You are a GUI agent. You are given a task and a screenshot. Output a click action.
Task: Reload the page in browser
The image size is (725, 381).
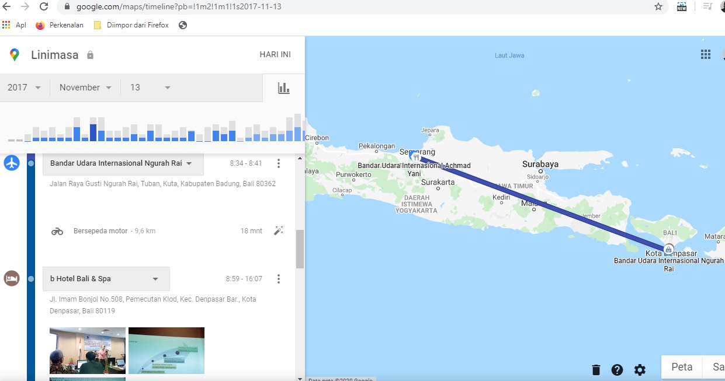click(x=44, y=7)
